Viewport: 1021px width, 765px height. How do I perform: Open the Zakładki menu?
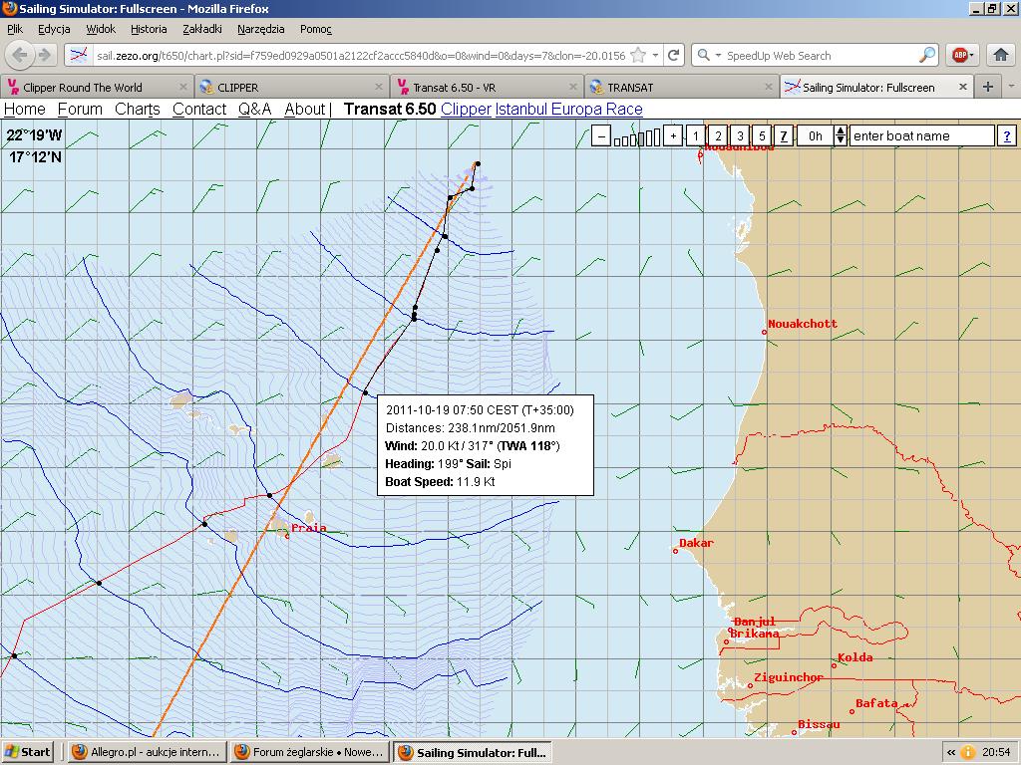(202, 30)
